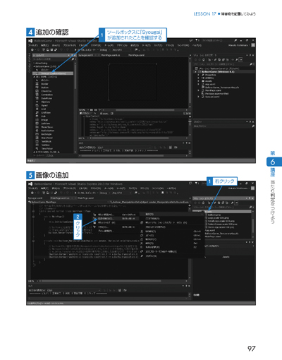Screen dimensions: 282x360
Task: Select the Border control in the Toolbox
Action: point(44,84)
